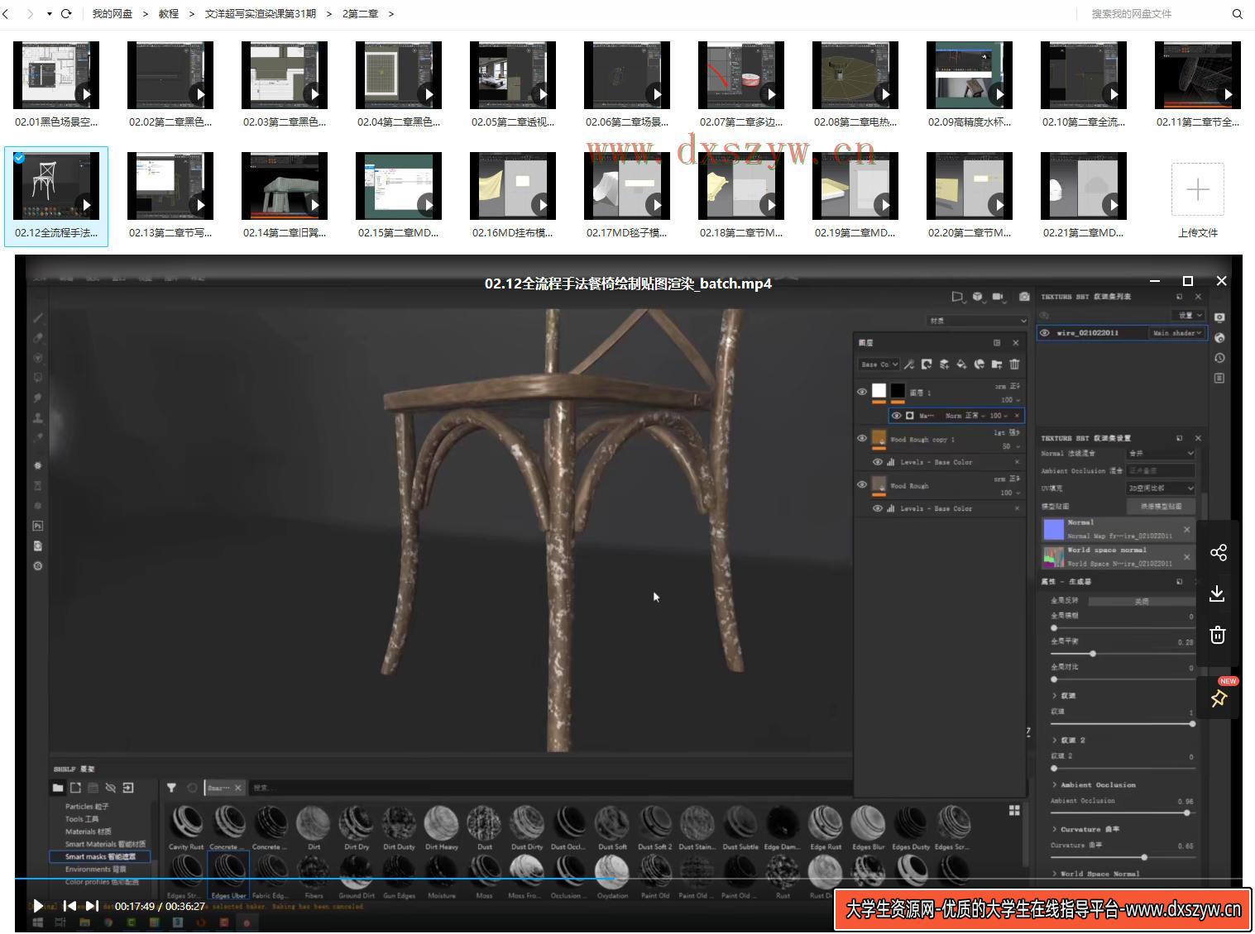The width and height of the screenshot is (1255, 934).
Task: Uncheck the selected 02.12 video file checkbox
Action: [x=19, y=158]
